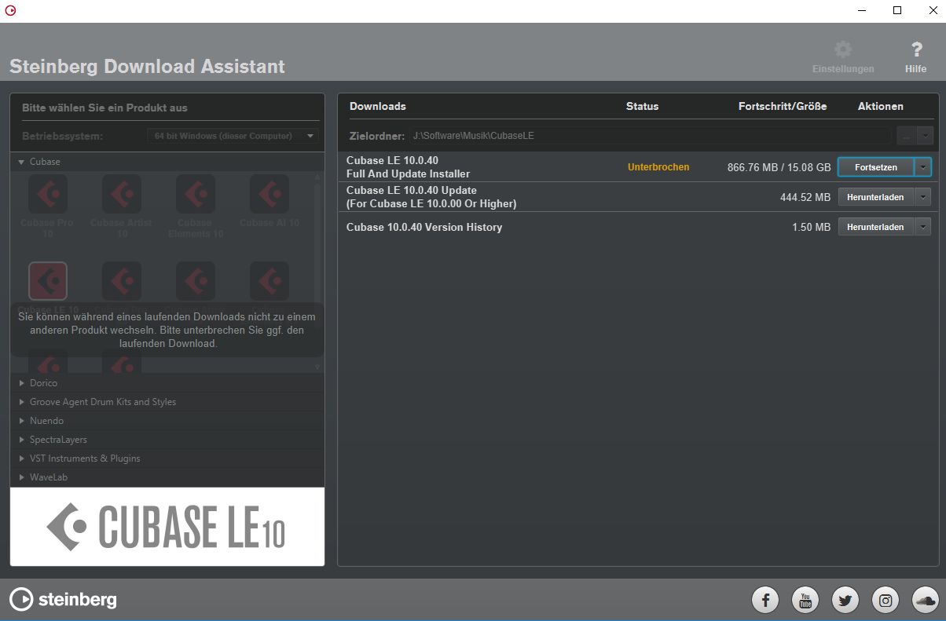Open Steinberg's Twitter icon

(845, 601)
